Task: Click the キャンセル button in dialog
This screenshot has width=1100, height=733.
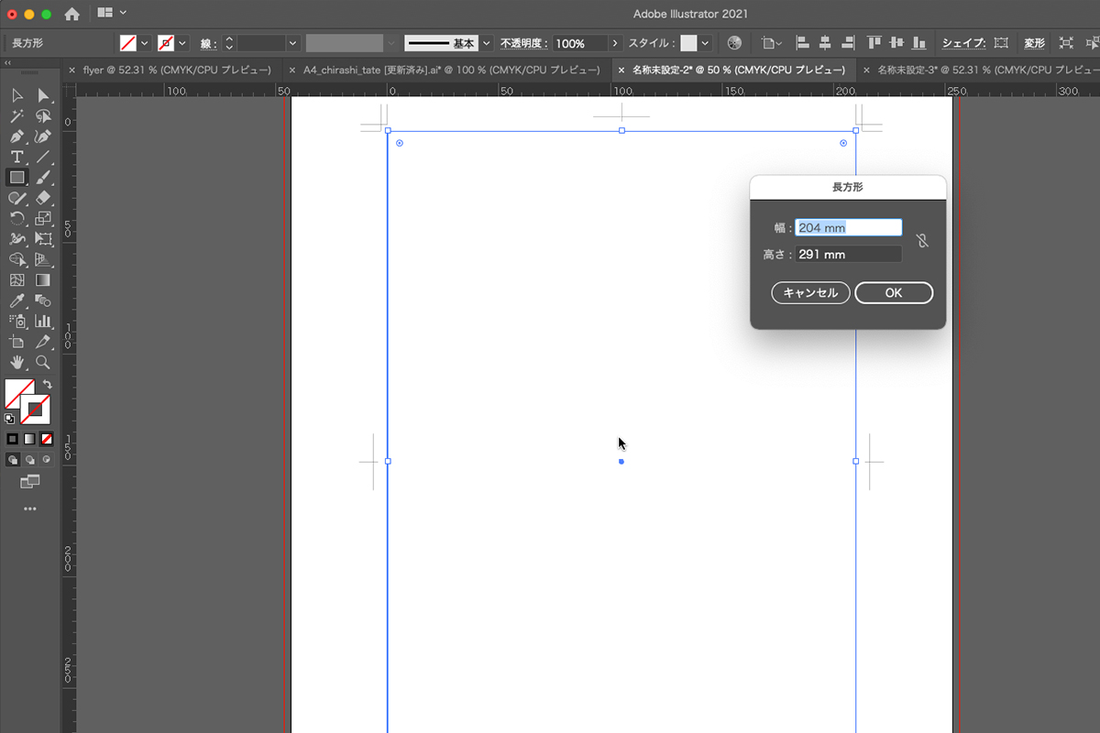Action: (810, 293)
